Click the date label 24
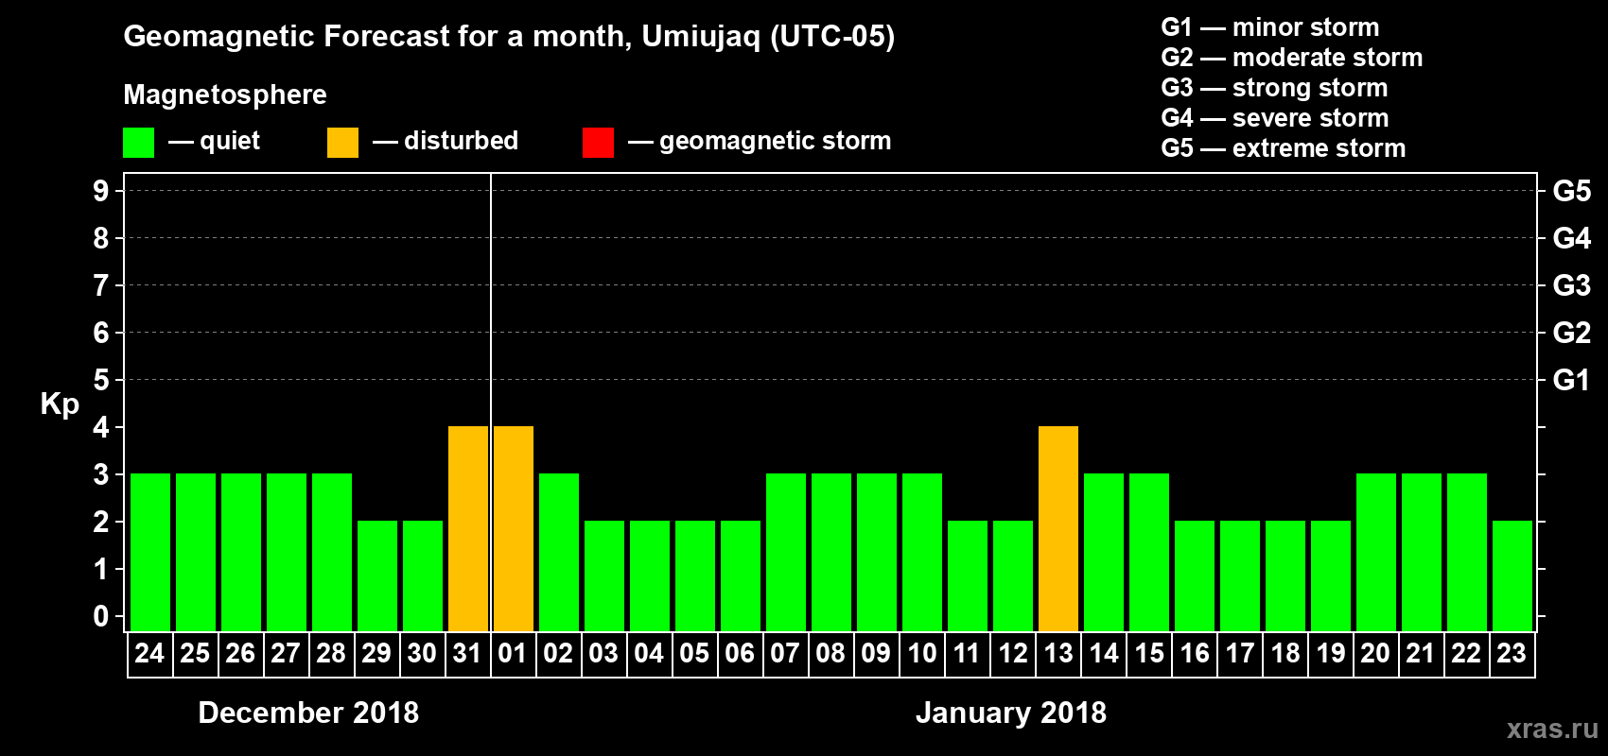The width and height of the screenshot is (1608, 756). (x=149, y=653)
